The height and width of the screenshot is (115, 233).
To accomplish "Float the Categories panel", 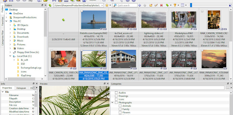I will click(228, 84).
